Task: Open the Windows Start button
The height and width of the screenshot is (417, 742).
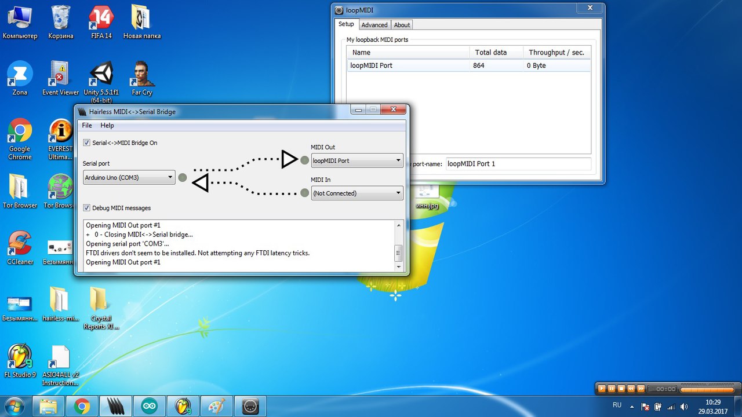Action: (13, 406)
